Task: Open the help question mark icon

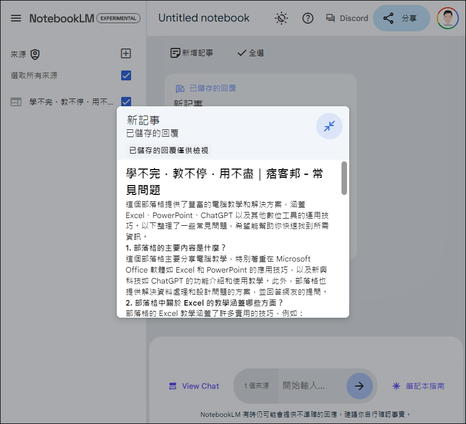Action: tap(307, 18)
